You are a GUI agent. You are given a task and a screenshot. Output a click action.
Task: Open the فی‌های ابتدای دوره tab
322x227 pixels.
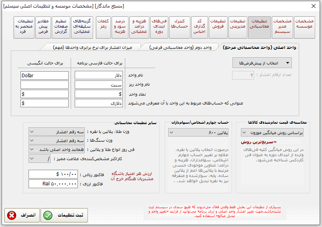pos(159,28)
